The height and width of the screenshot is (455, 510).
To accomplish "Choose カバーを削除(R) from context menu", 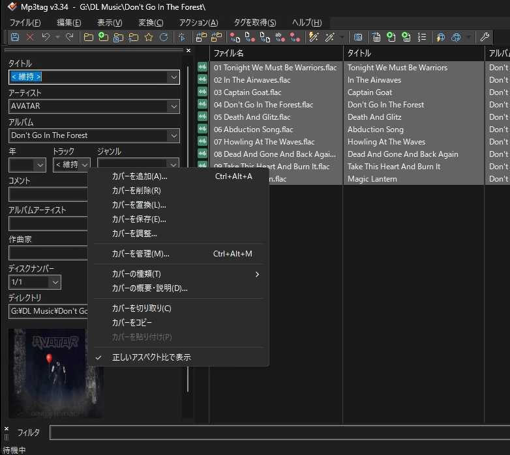I will coord(178,191).
